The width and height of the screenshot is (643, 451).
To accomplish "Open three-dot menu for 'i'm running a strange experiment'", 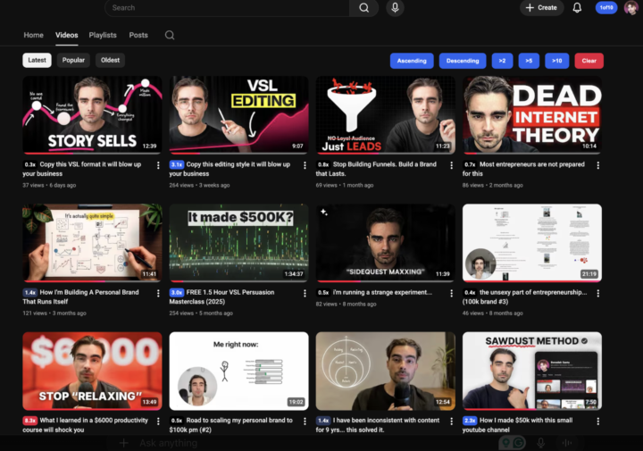I will coord(452,293).
